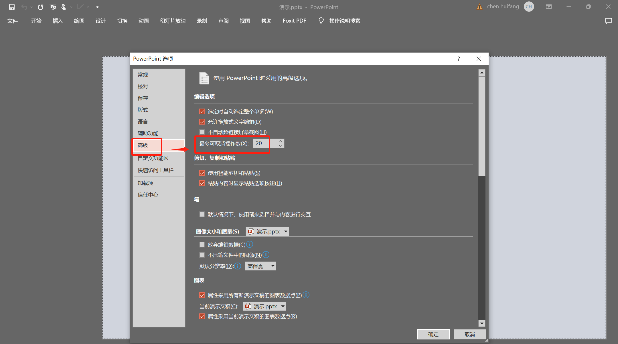Image resolution: width=618 pixels, height=344 pixels.
Task: Click info icon next to 默认分辨率
Action: (238, 266)
